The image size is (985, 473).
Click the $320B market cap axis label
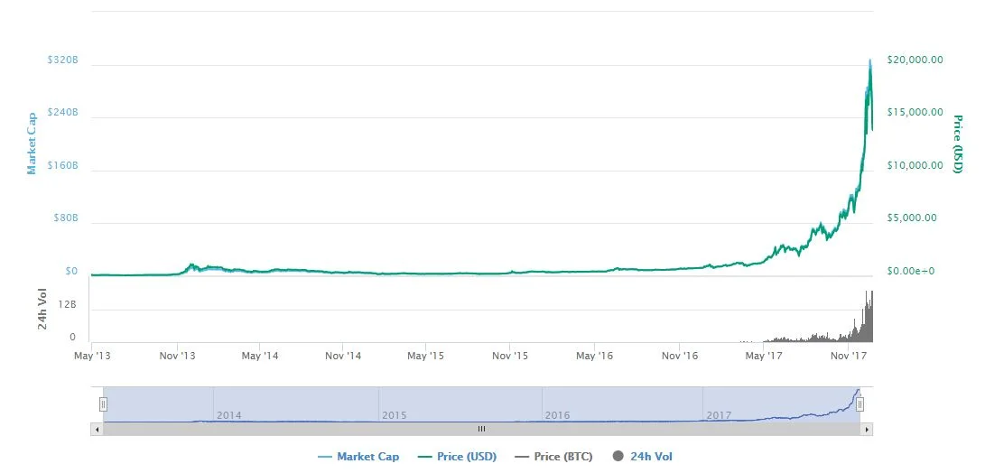click(x=63, y=60)
